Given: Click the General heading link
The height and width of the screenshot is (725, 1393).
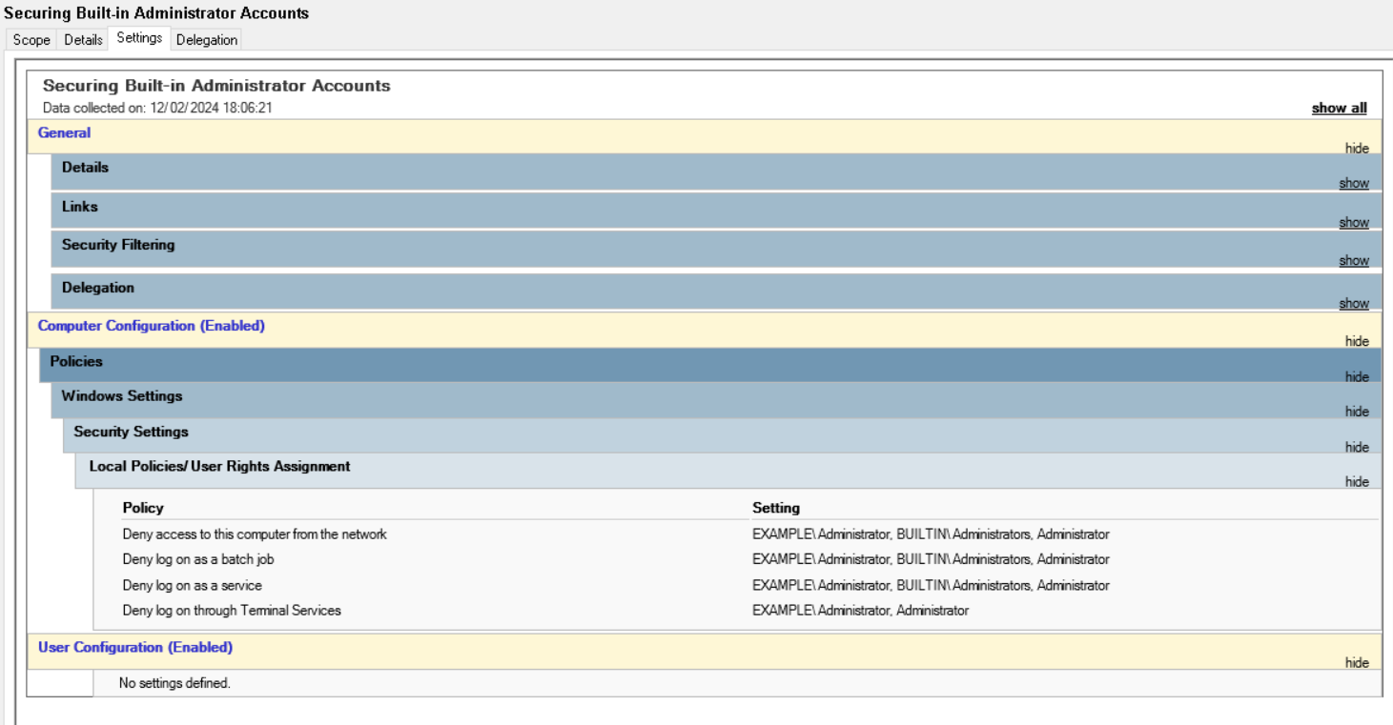Looking at the screenshot, I should point(64,133).
